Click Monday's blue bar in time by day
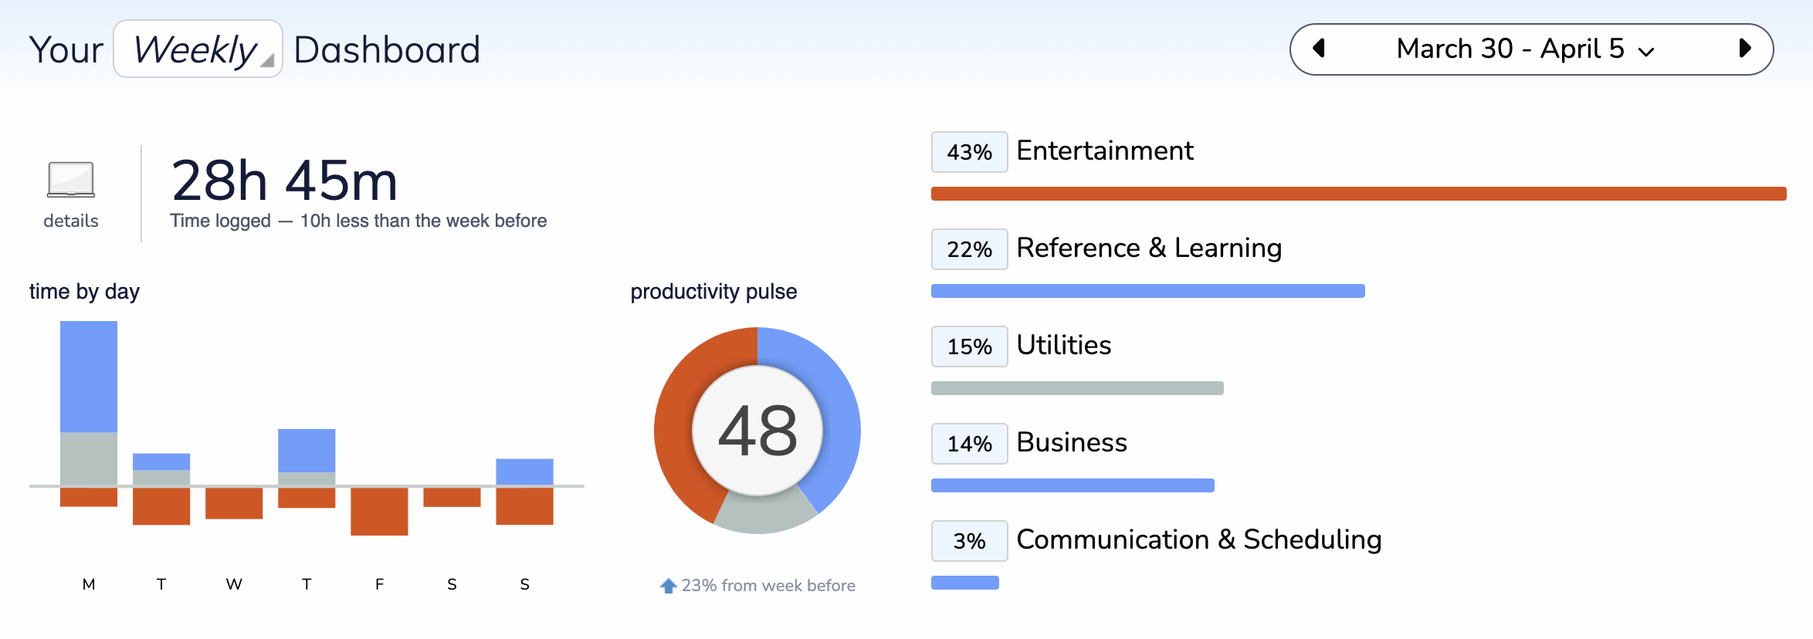This screenshot has height=639, width=1813. pos(89,376)
